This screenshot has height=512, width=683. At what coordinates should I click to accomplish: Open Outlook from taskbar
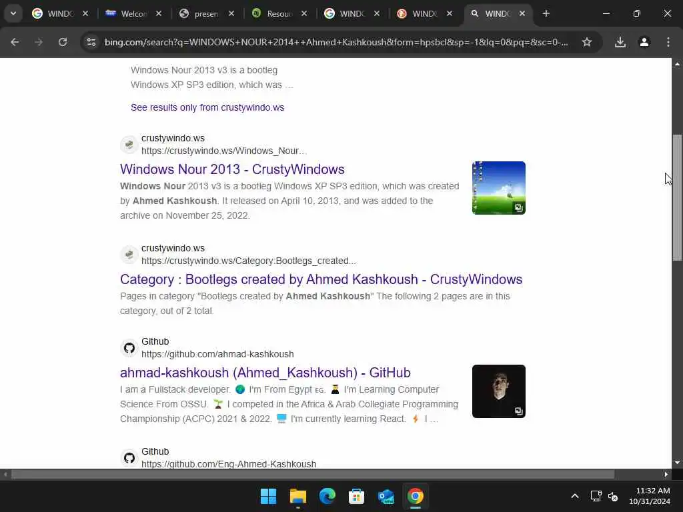(386, 496)
